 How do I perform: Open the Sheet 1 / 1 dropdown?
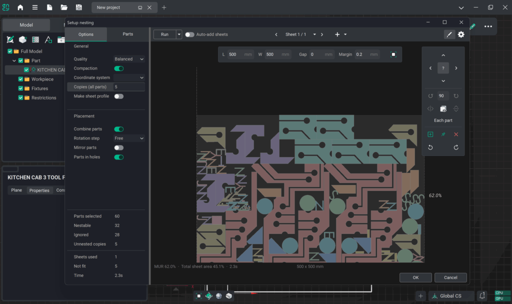[x=314, y=34]
